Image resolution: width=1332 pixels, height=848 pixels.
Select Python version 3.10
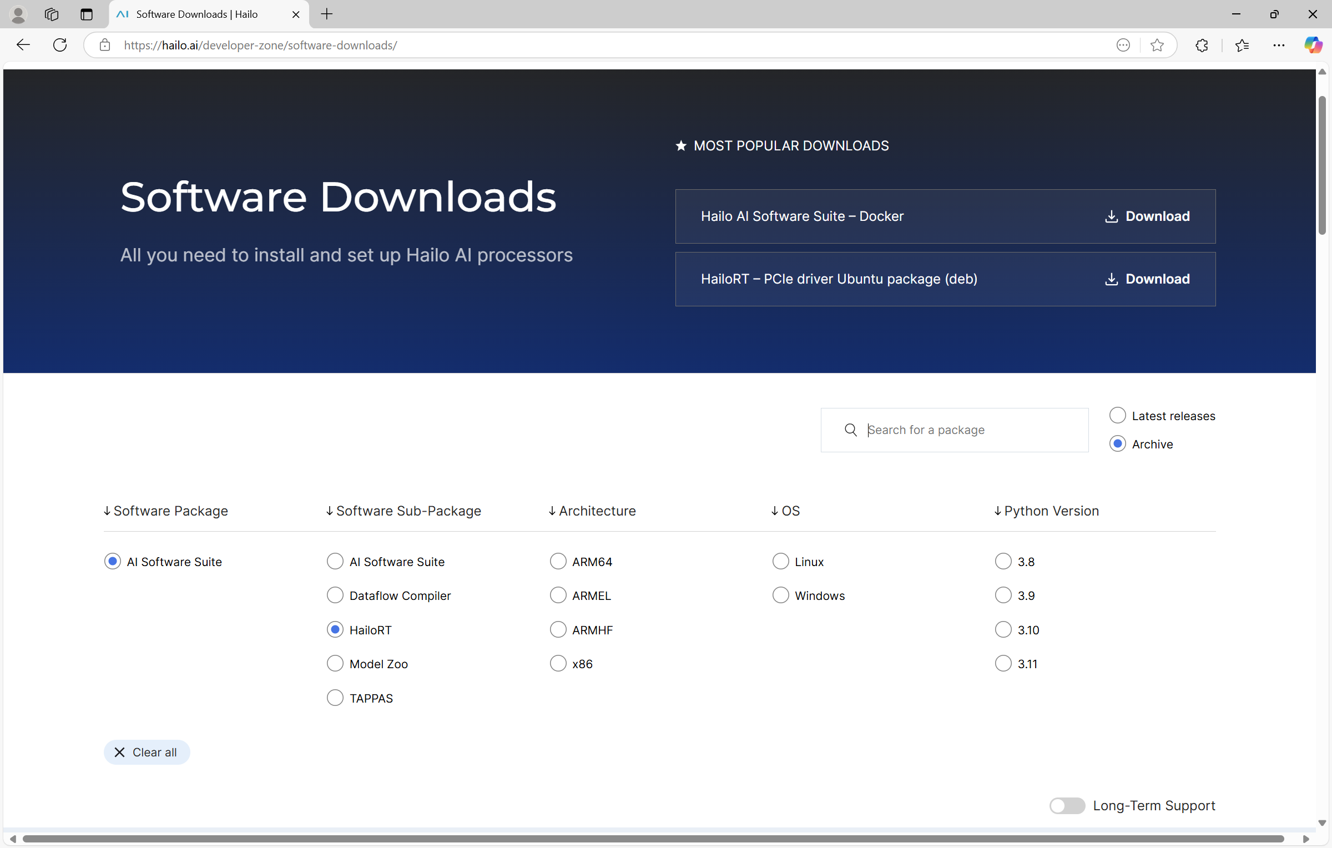(1003, 629)
